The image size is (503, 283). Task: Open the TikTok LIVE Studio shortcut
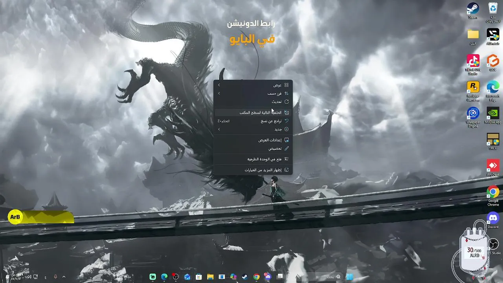point(473,65)
